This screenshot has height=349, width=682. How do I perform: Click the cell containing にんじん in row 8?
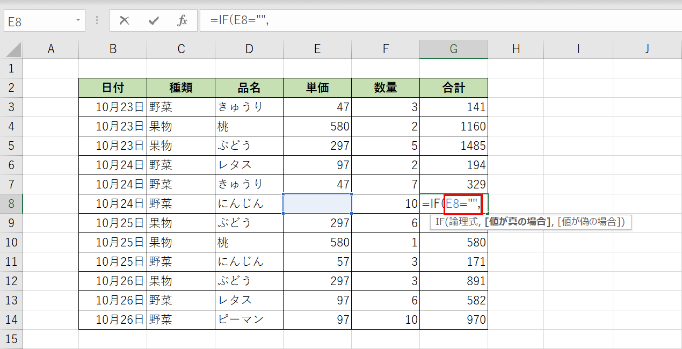click(249, 203)
